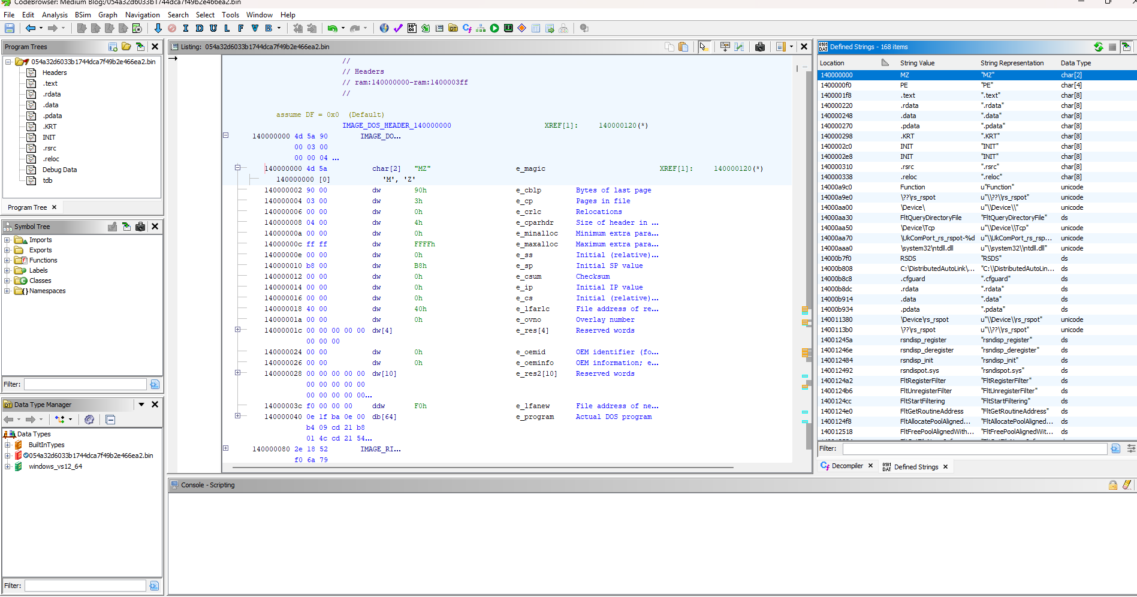Image resolution: width=1137 pixels, height=597 pixels.
Task: Open the Data Type Manager toolbar icon
Action: point(453,28)
